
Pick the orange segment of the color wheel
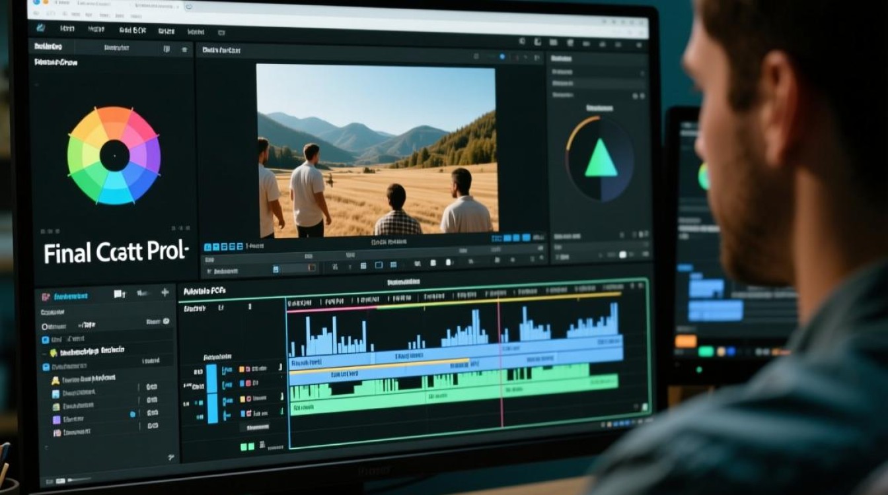pos(114,119)
